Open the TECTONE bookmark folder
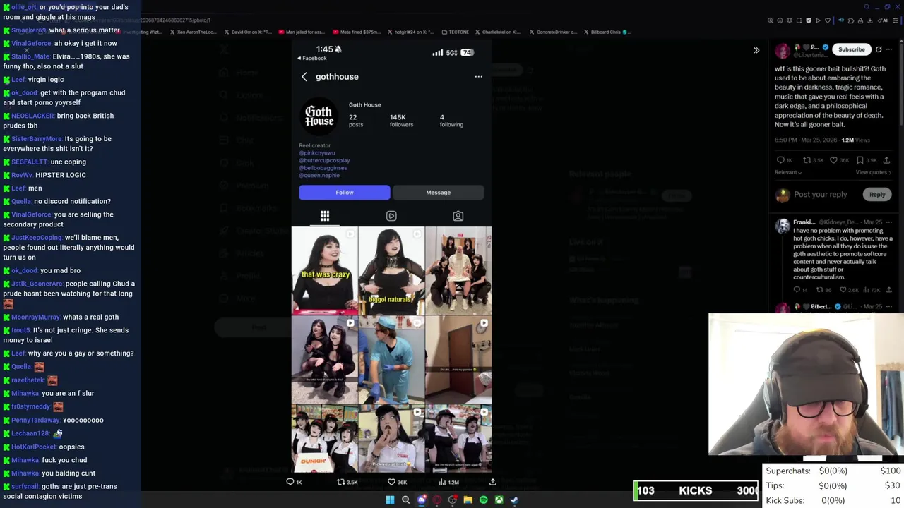 455,32
